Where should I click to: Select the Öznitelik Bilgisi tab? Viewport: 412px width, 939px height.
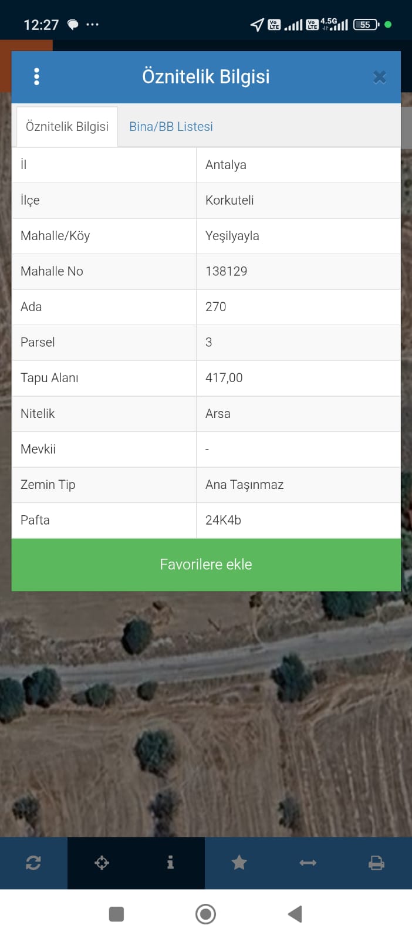(67, 127)
